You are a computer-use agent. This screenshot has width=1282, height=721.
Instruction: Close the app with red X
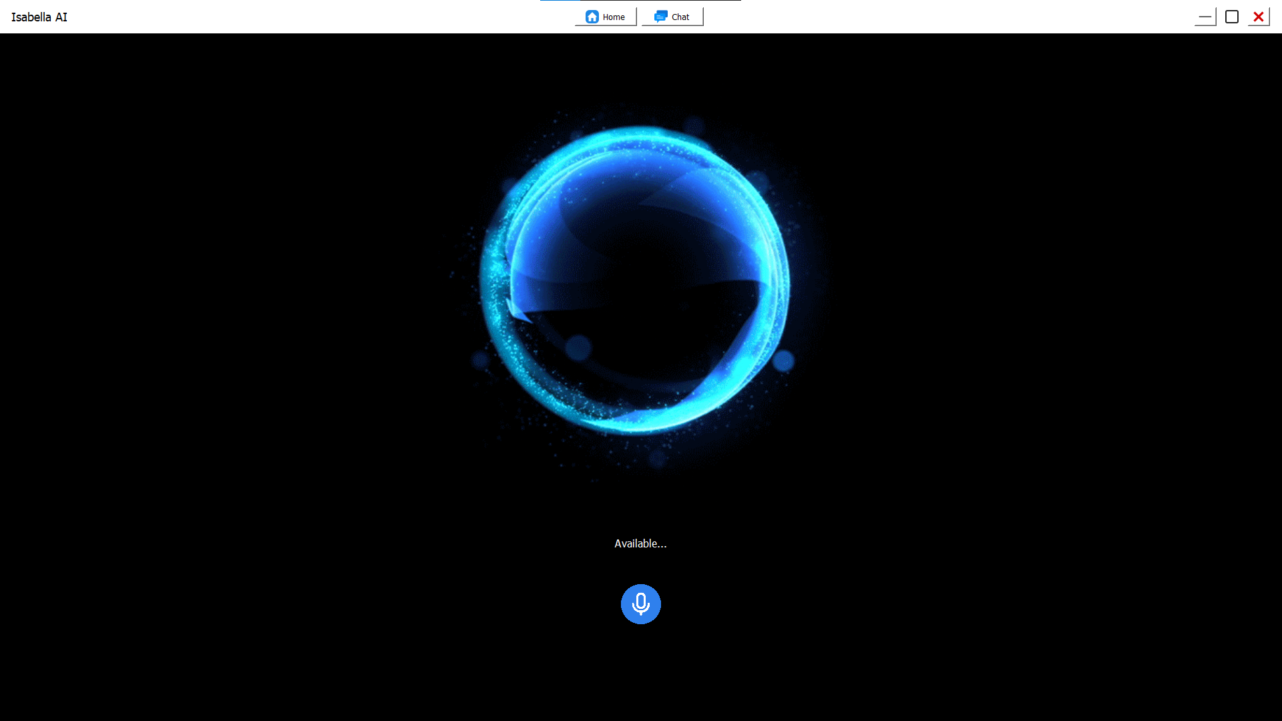click(x=1259, y=17)
